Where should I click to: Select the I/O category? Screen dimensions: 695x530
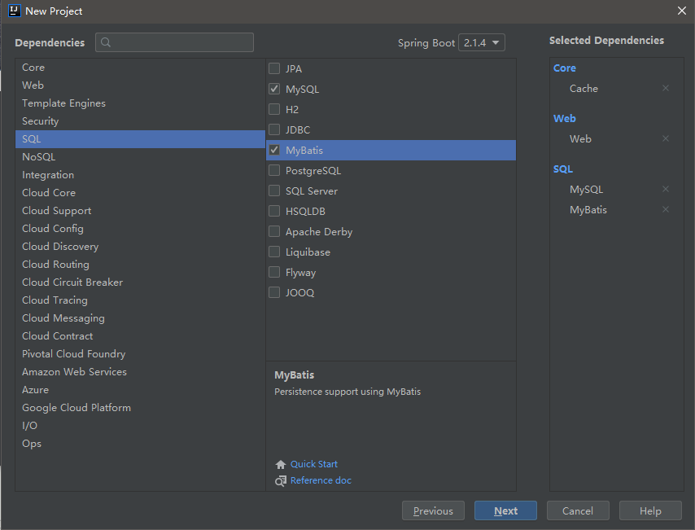coord(140,426)
